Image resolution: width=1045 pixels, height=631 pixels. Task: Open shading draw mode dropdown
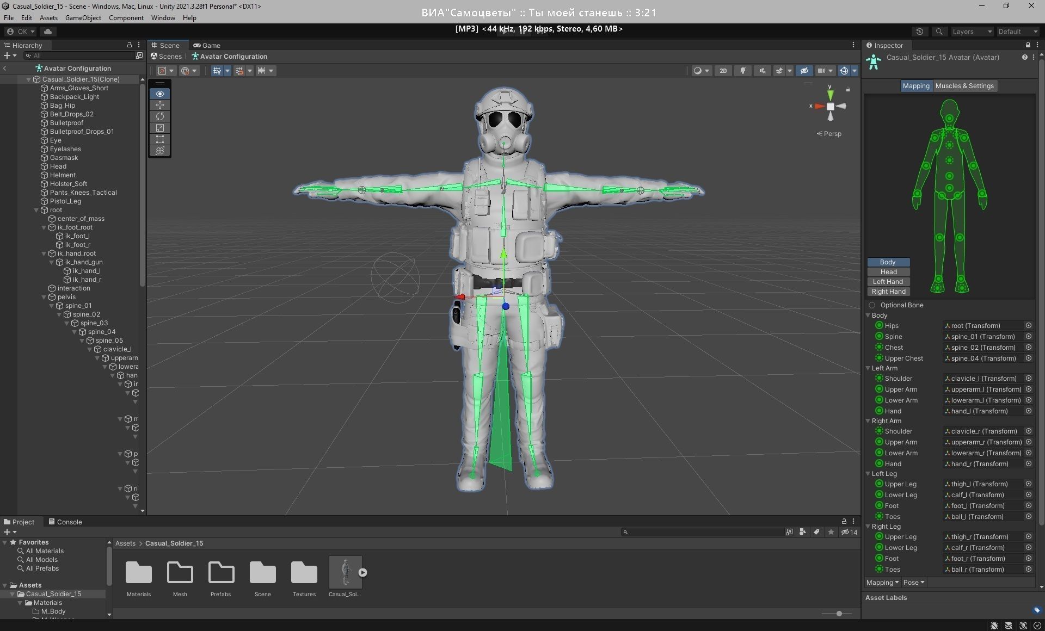point(701,71)
